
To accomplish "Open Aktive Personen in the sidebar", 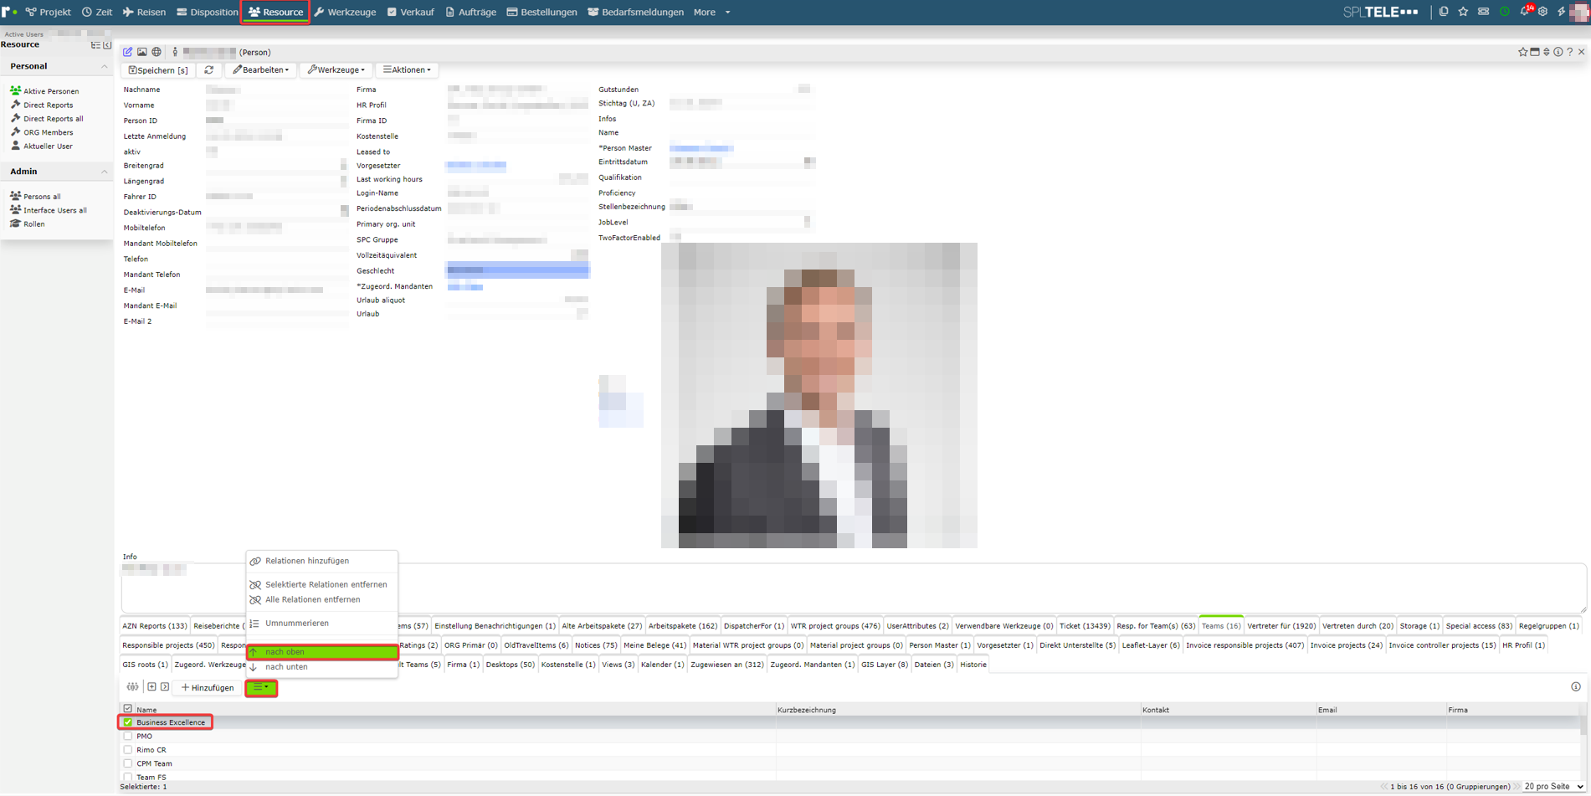I will pos(44,91).
